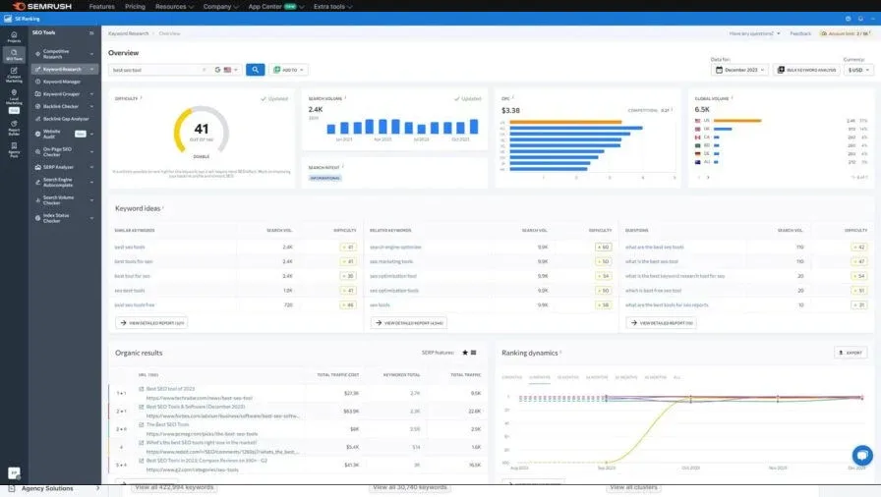This screenshot has width=881, height=497.
Task: Open the December 2023 date dropdown
Action: coord(739,70)
